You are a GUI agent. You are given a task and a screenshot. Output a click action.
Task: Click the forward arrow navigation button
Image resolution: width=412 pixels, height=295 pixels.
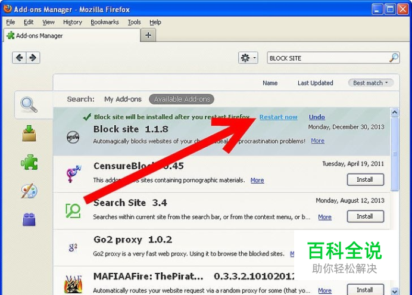click(33, 57)
